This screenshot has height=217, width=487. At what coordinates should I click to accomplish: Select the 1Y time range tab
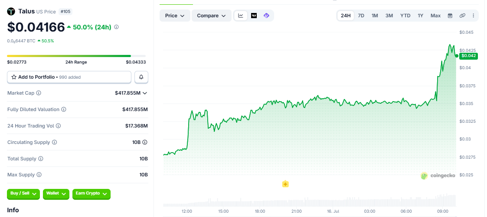[x=421, y=16]
